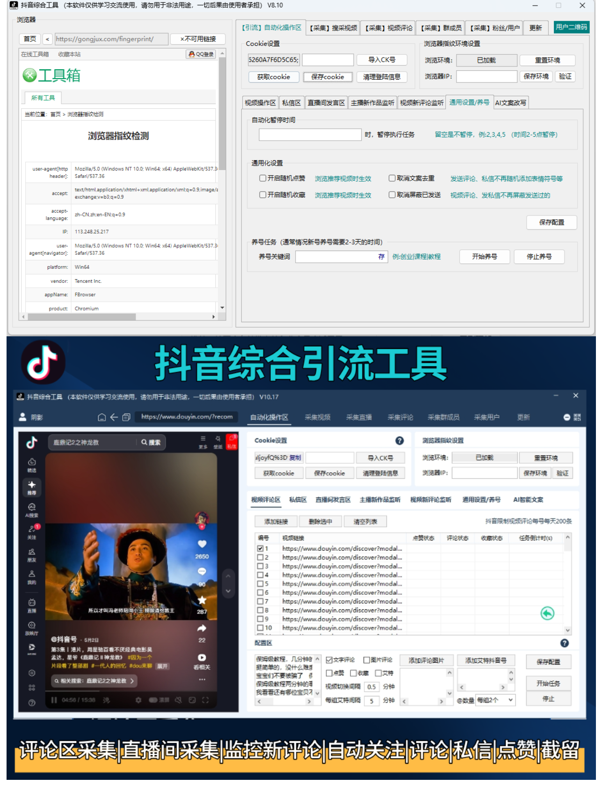The height and width of the screenshot is (785, 602).
Task: Open the red 私信 message icon
Action: tap(232, 442)
